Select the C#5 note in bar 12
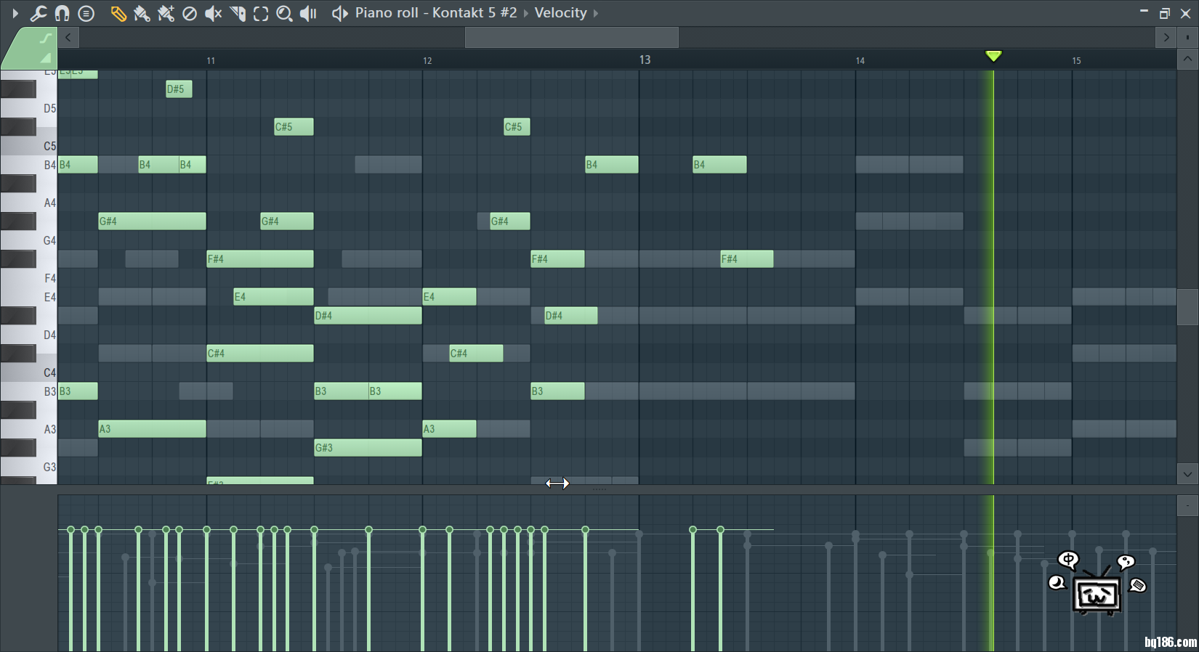1199x652 pixels. pyautogui.click(x=517, y=127)
